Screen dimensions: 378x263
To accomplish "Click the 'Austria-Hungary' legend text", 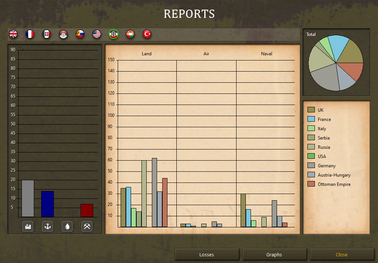I will click(x=334, y=175).
